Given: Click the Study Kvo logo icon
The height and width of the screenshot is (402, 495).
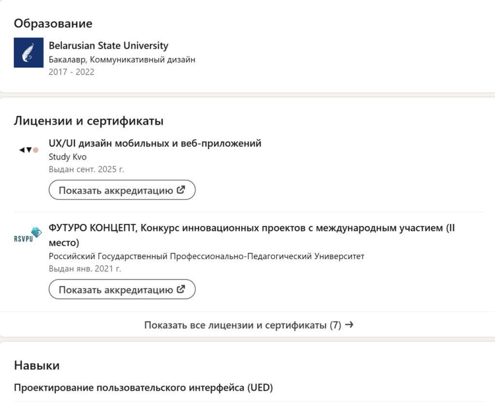Looking at the screenshot, I should coord(29,150).
